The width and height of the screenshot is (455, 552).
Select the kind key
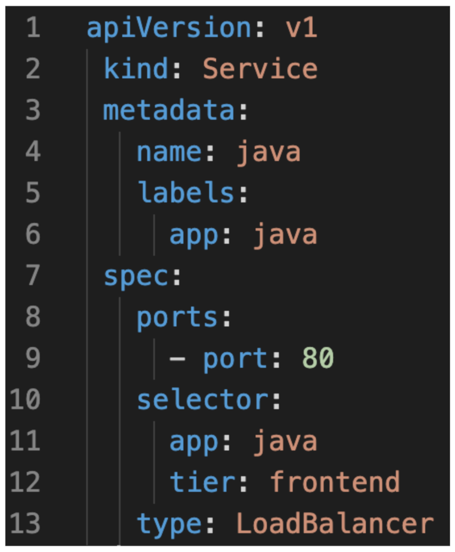tap(136, 69)
